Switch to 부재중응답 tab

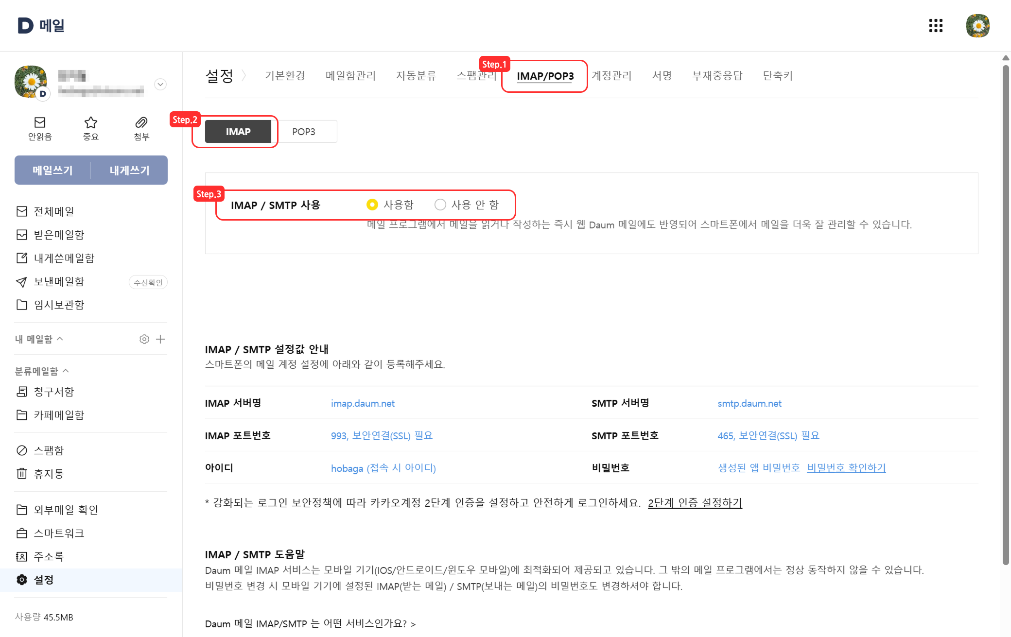tap(717, 76)
